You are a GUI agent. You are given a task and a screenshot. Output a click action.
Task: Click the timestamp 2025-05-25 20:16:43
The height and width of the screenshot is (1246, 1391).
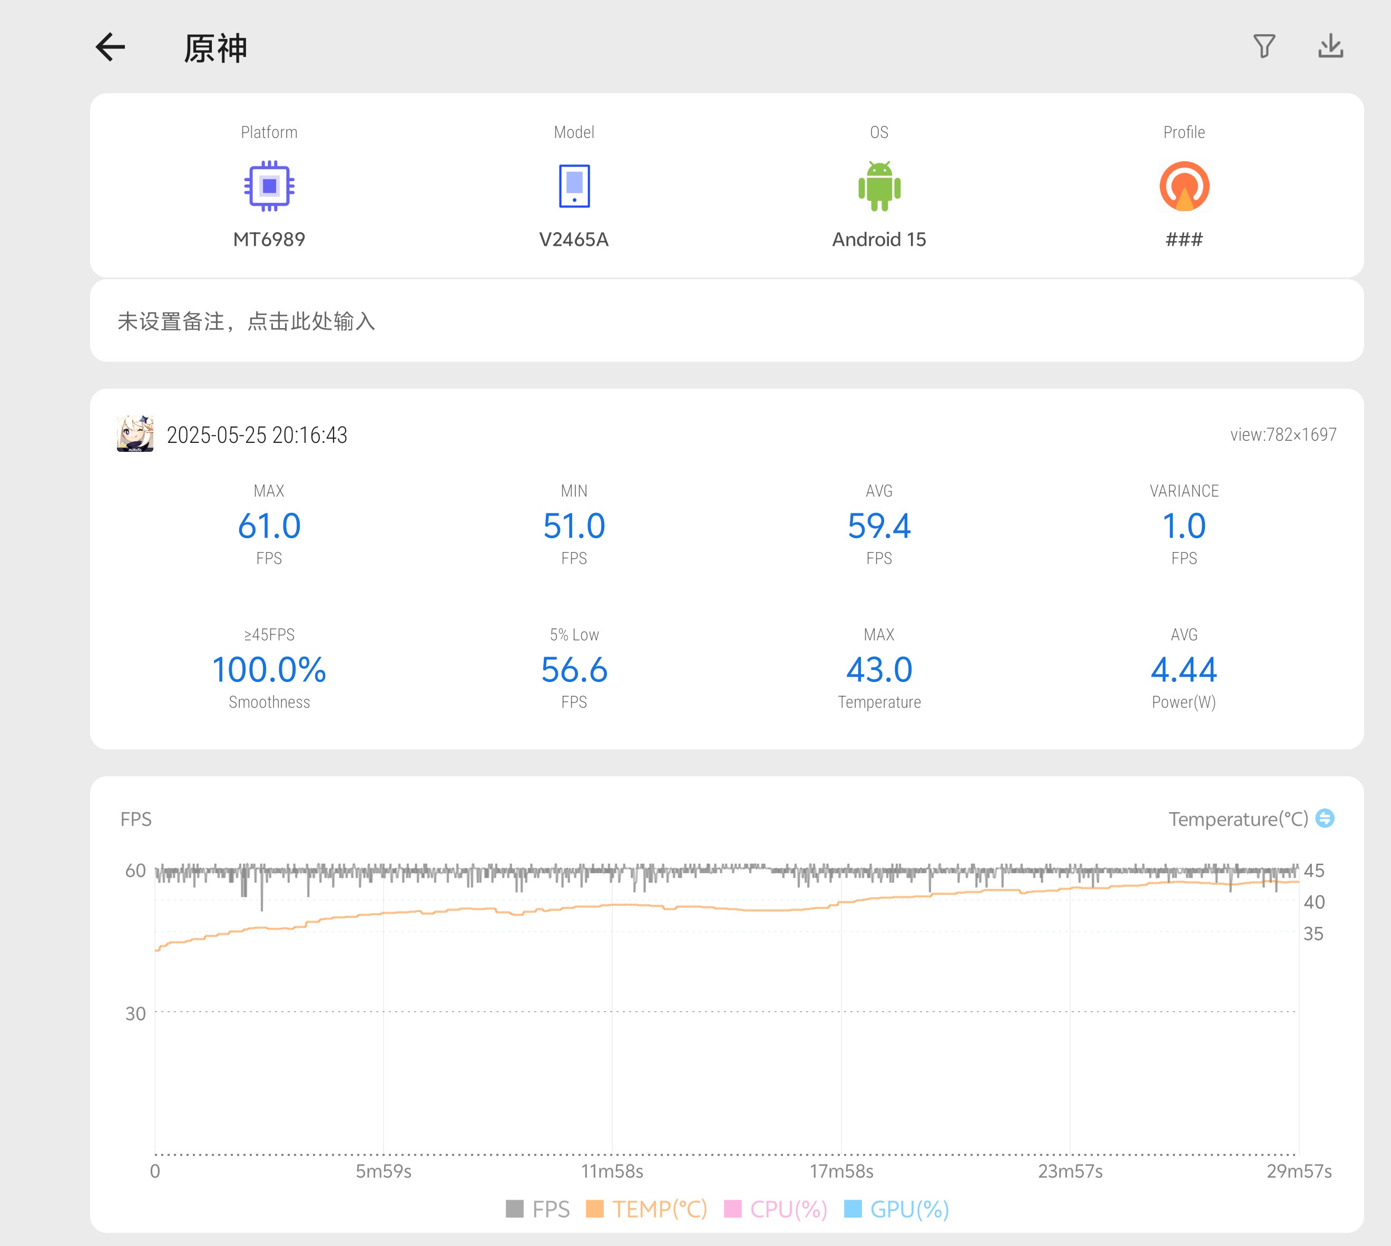click(257, 435)
